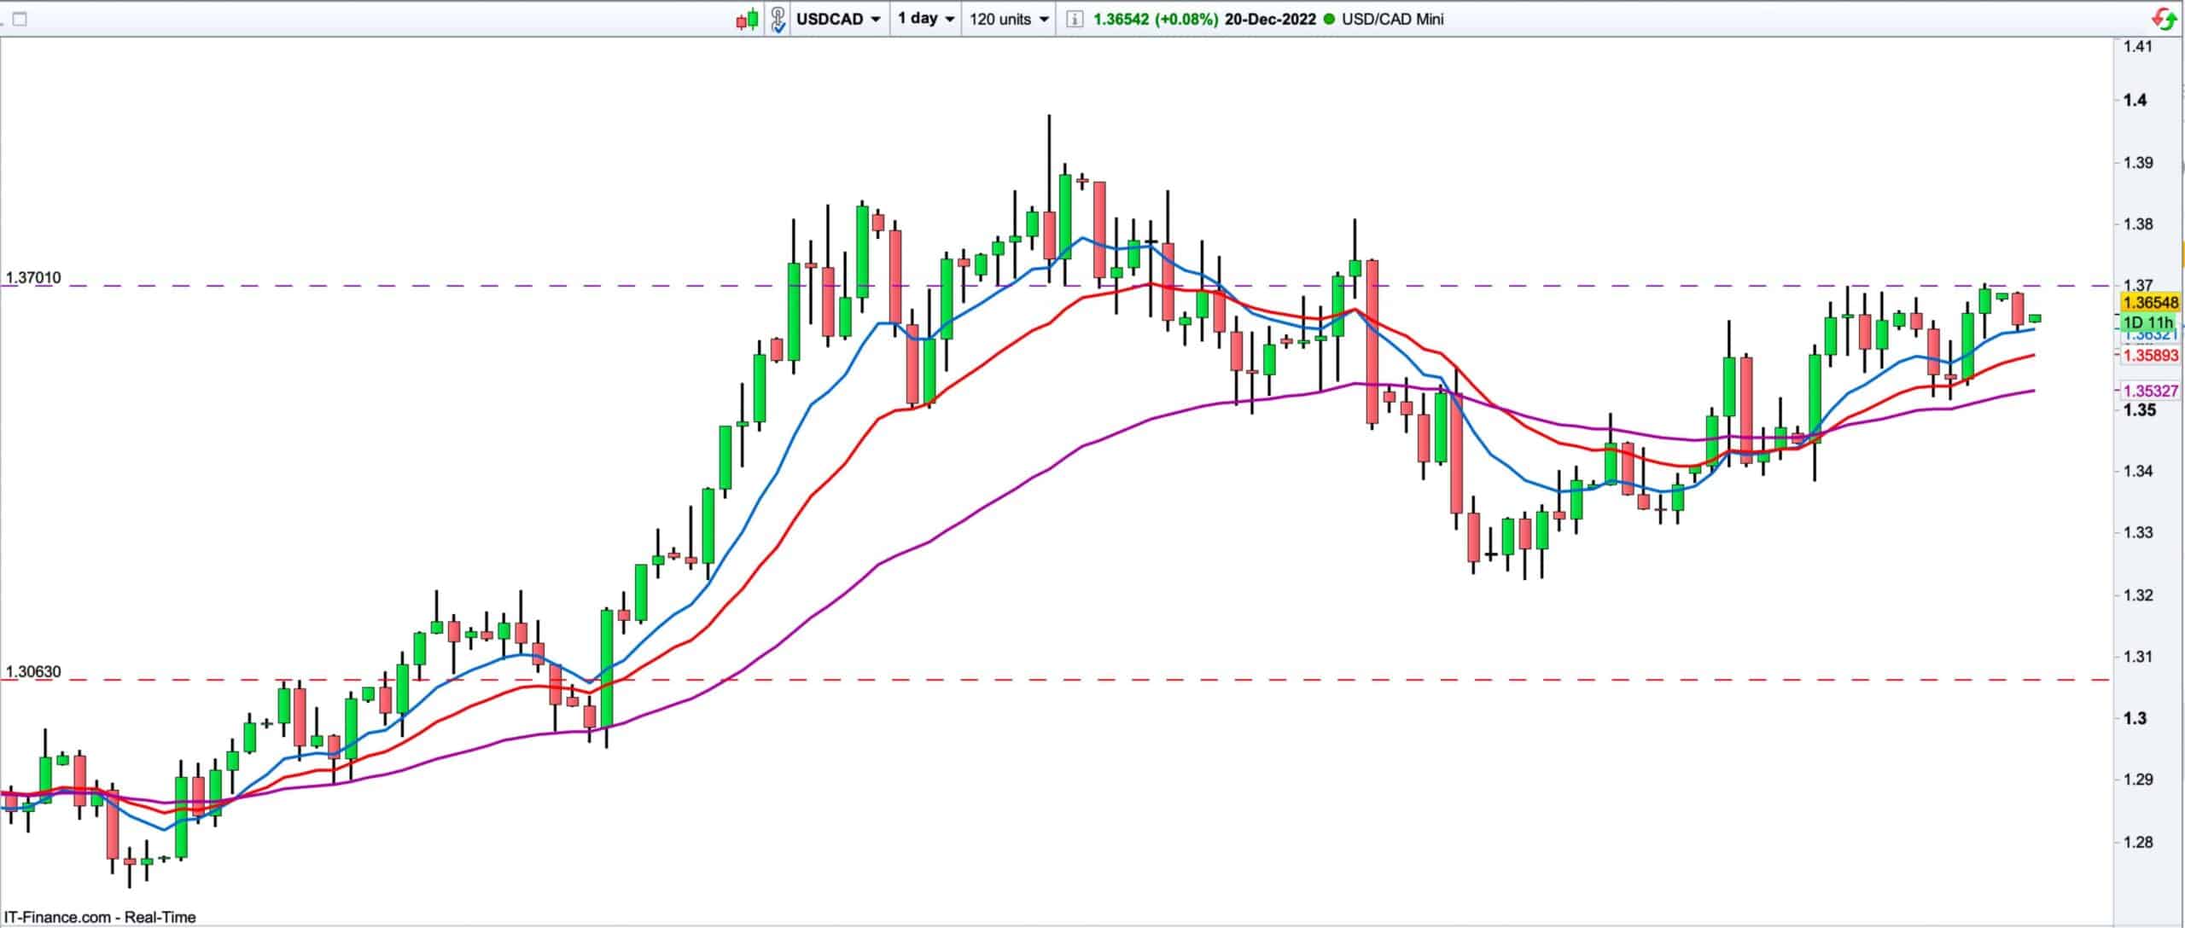
Task: Click the instrument info icon
Action: pyautogui.click(x=1075, y=19)
